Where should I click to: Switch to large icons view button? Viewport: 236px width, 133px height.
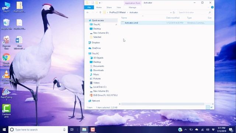[x=211, y=108]
